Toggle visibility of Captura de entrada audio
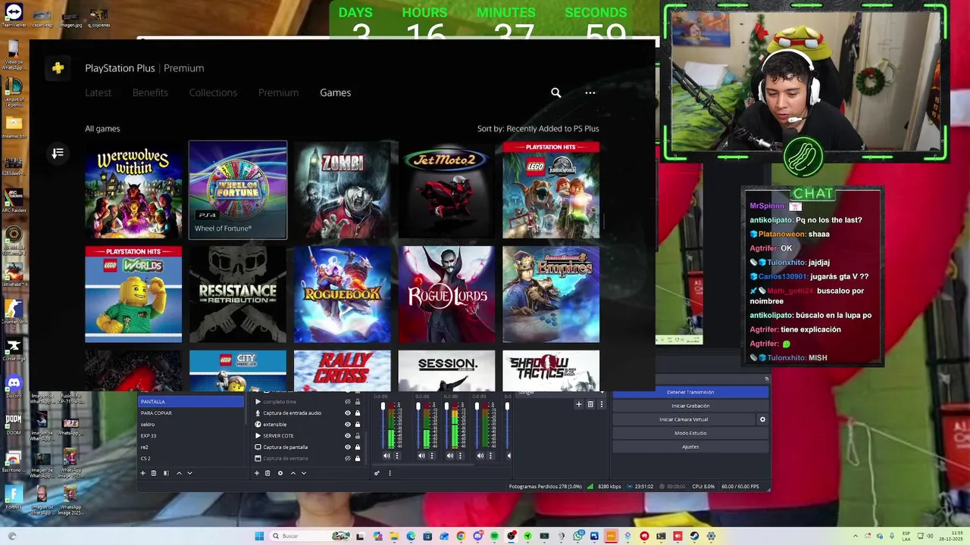Viewport: 970px width, 545px height. (x=348, y=413)
